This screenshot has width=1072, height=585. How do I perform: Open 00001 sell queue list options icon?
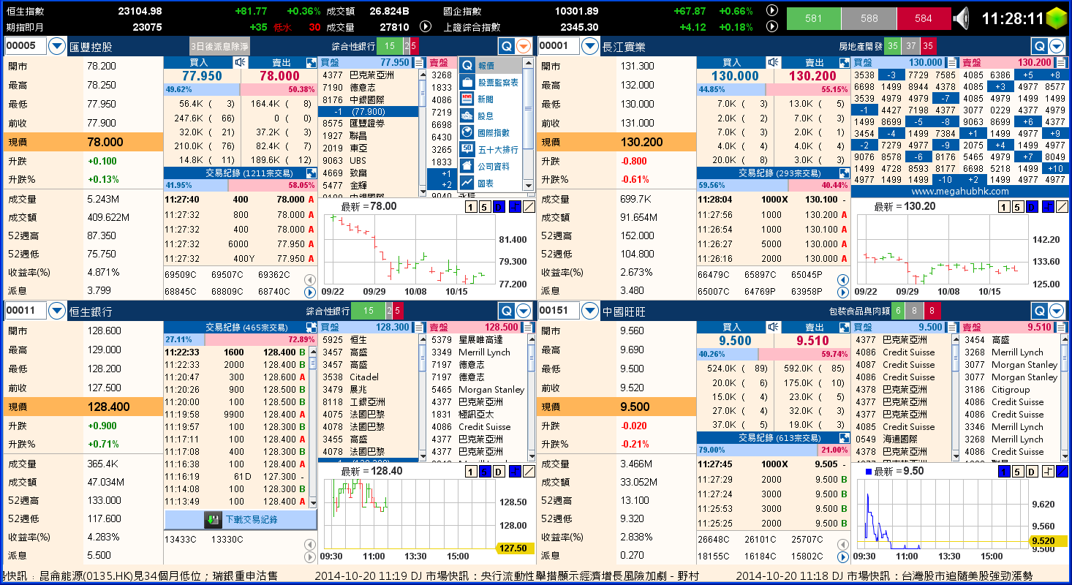[1061, 62]
